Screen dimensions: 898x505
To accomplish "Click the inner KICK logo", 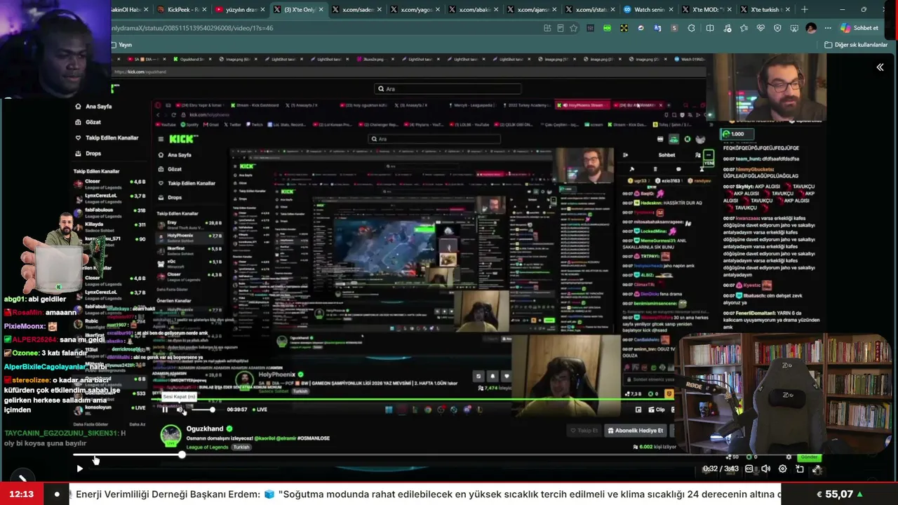I will coord(184,139).
